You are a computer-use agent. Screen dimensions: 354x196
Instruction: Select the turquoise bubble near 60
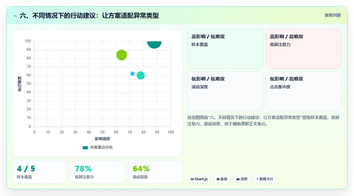[141, 75]
